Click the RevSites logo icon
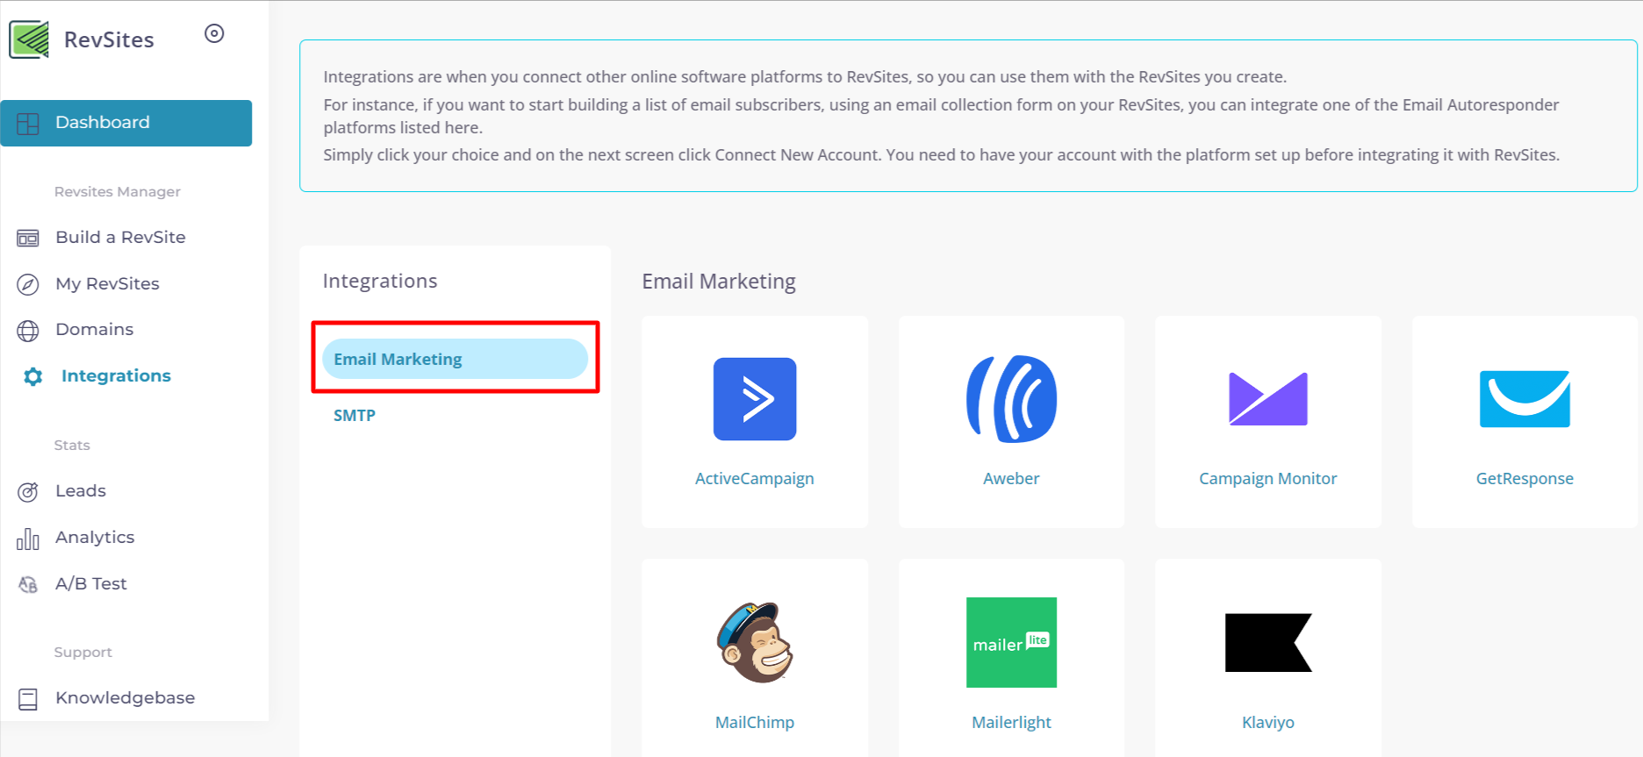The width and height of the screenshot is (1643, 757). 29,39
